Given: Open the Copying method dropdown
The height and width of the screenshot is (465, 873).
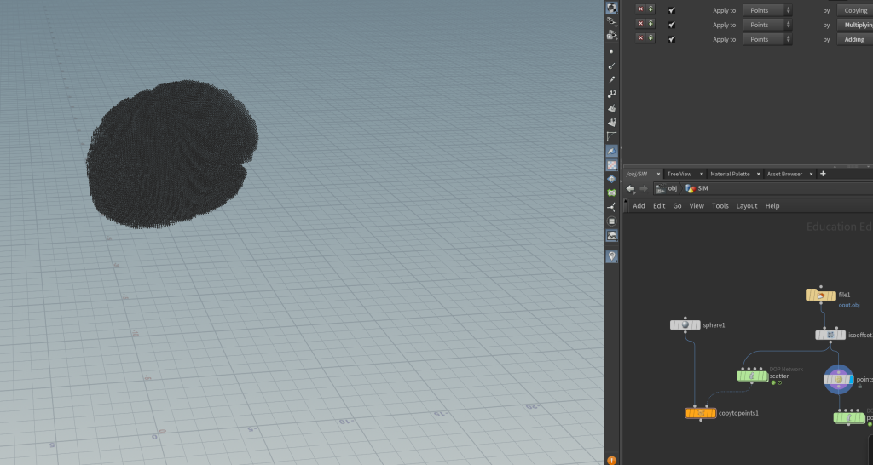Looking at the screenshot, I should 854,10.
